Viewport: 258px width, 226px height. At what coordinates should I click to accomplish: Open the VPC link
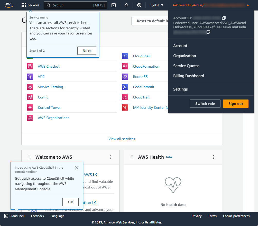point(41,77)
